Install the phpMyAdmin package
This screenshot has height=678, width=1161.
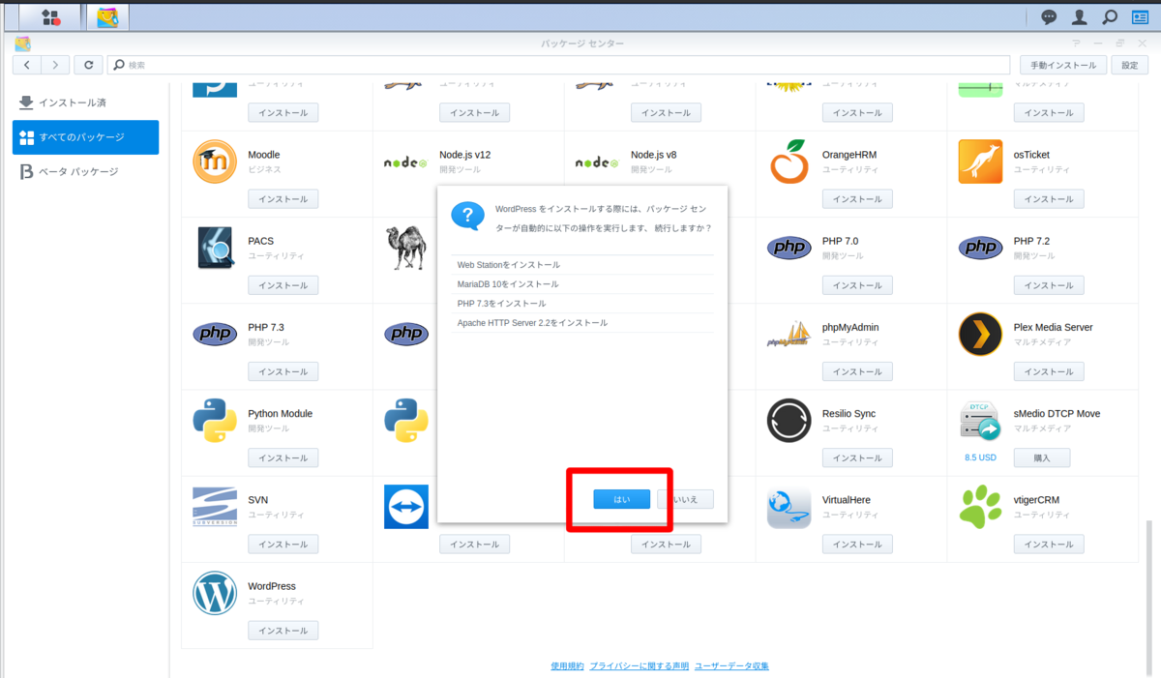(857, 371)
